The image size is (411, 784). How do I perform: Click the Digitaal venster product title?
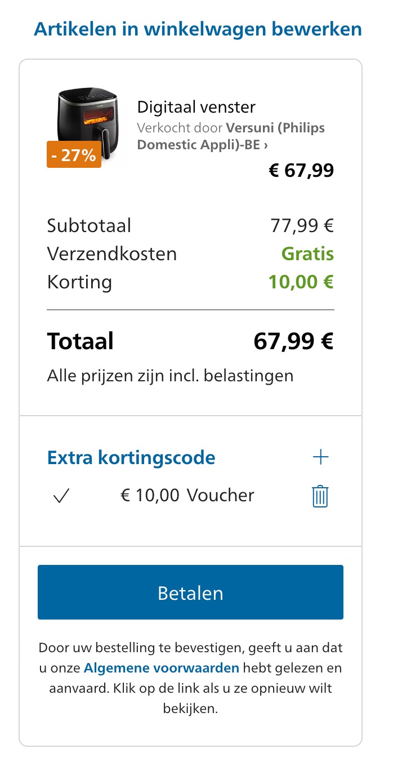[x=196, y=107]
